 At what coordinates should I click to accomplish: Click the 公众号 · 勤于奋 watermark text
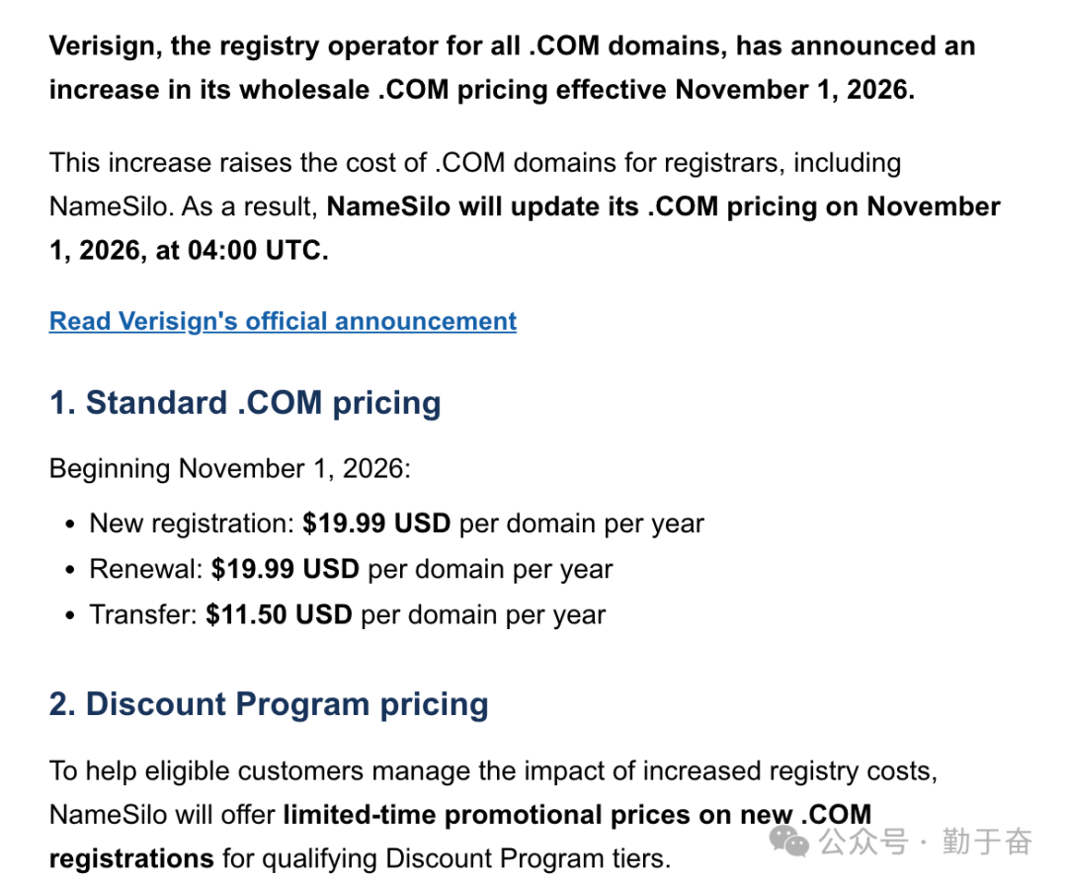click(x=926, y=842)
